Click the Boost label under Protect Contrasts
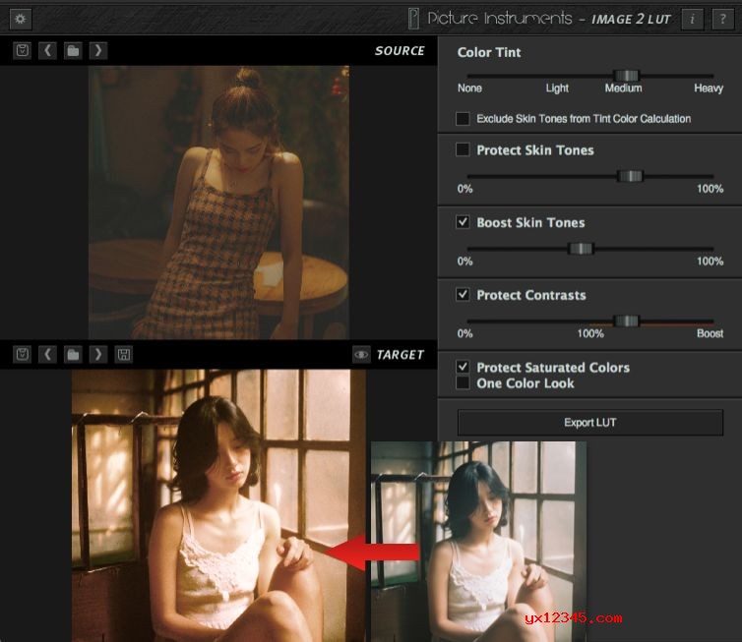This screenshot has width=742, height=642. [710, 333]
